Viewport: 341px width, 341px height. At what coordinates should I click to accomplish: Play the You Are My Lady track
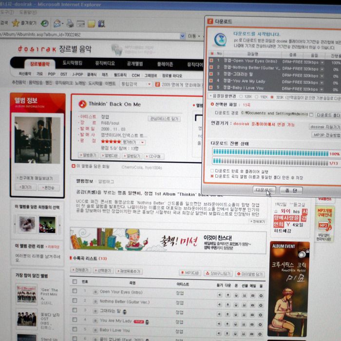pos(219,323)
